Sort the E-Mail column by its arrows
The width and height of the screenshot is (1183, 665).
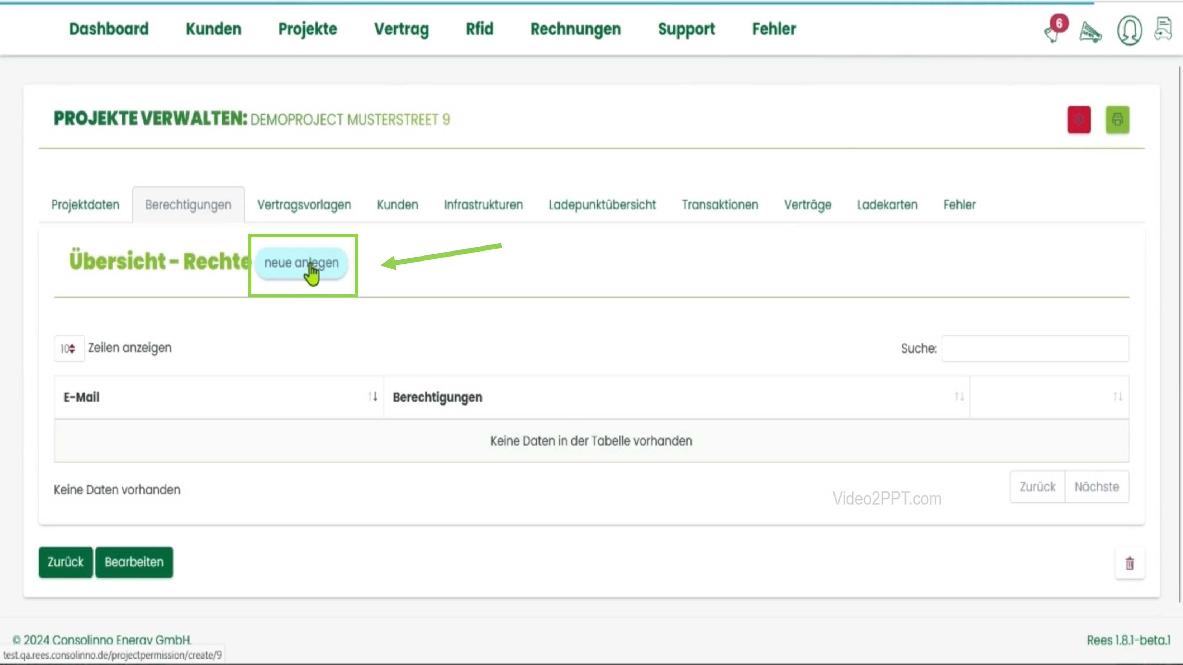point(372,397)
